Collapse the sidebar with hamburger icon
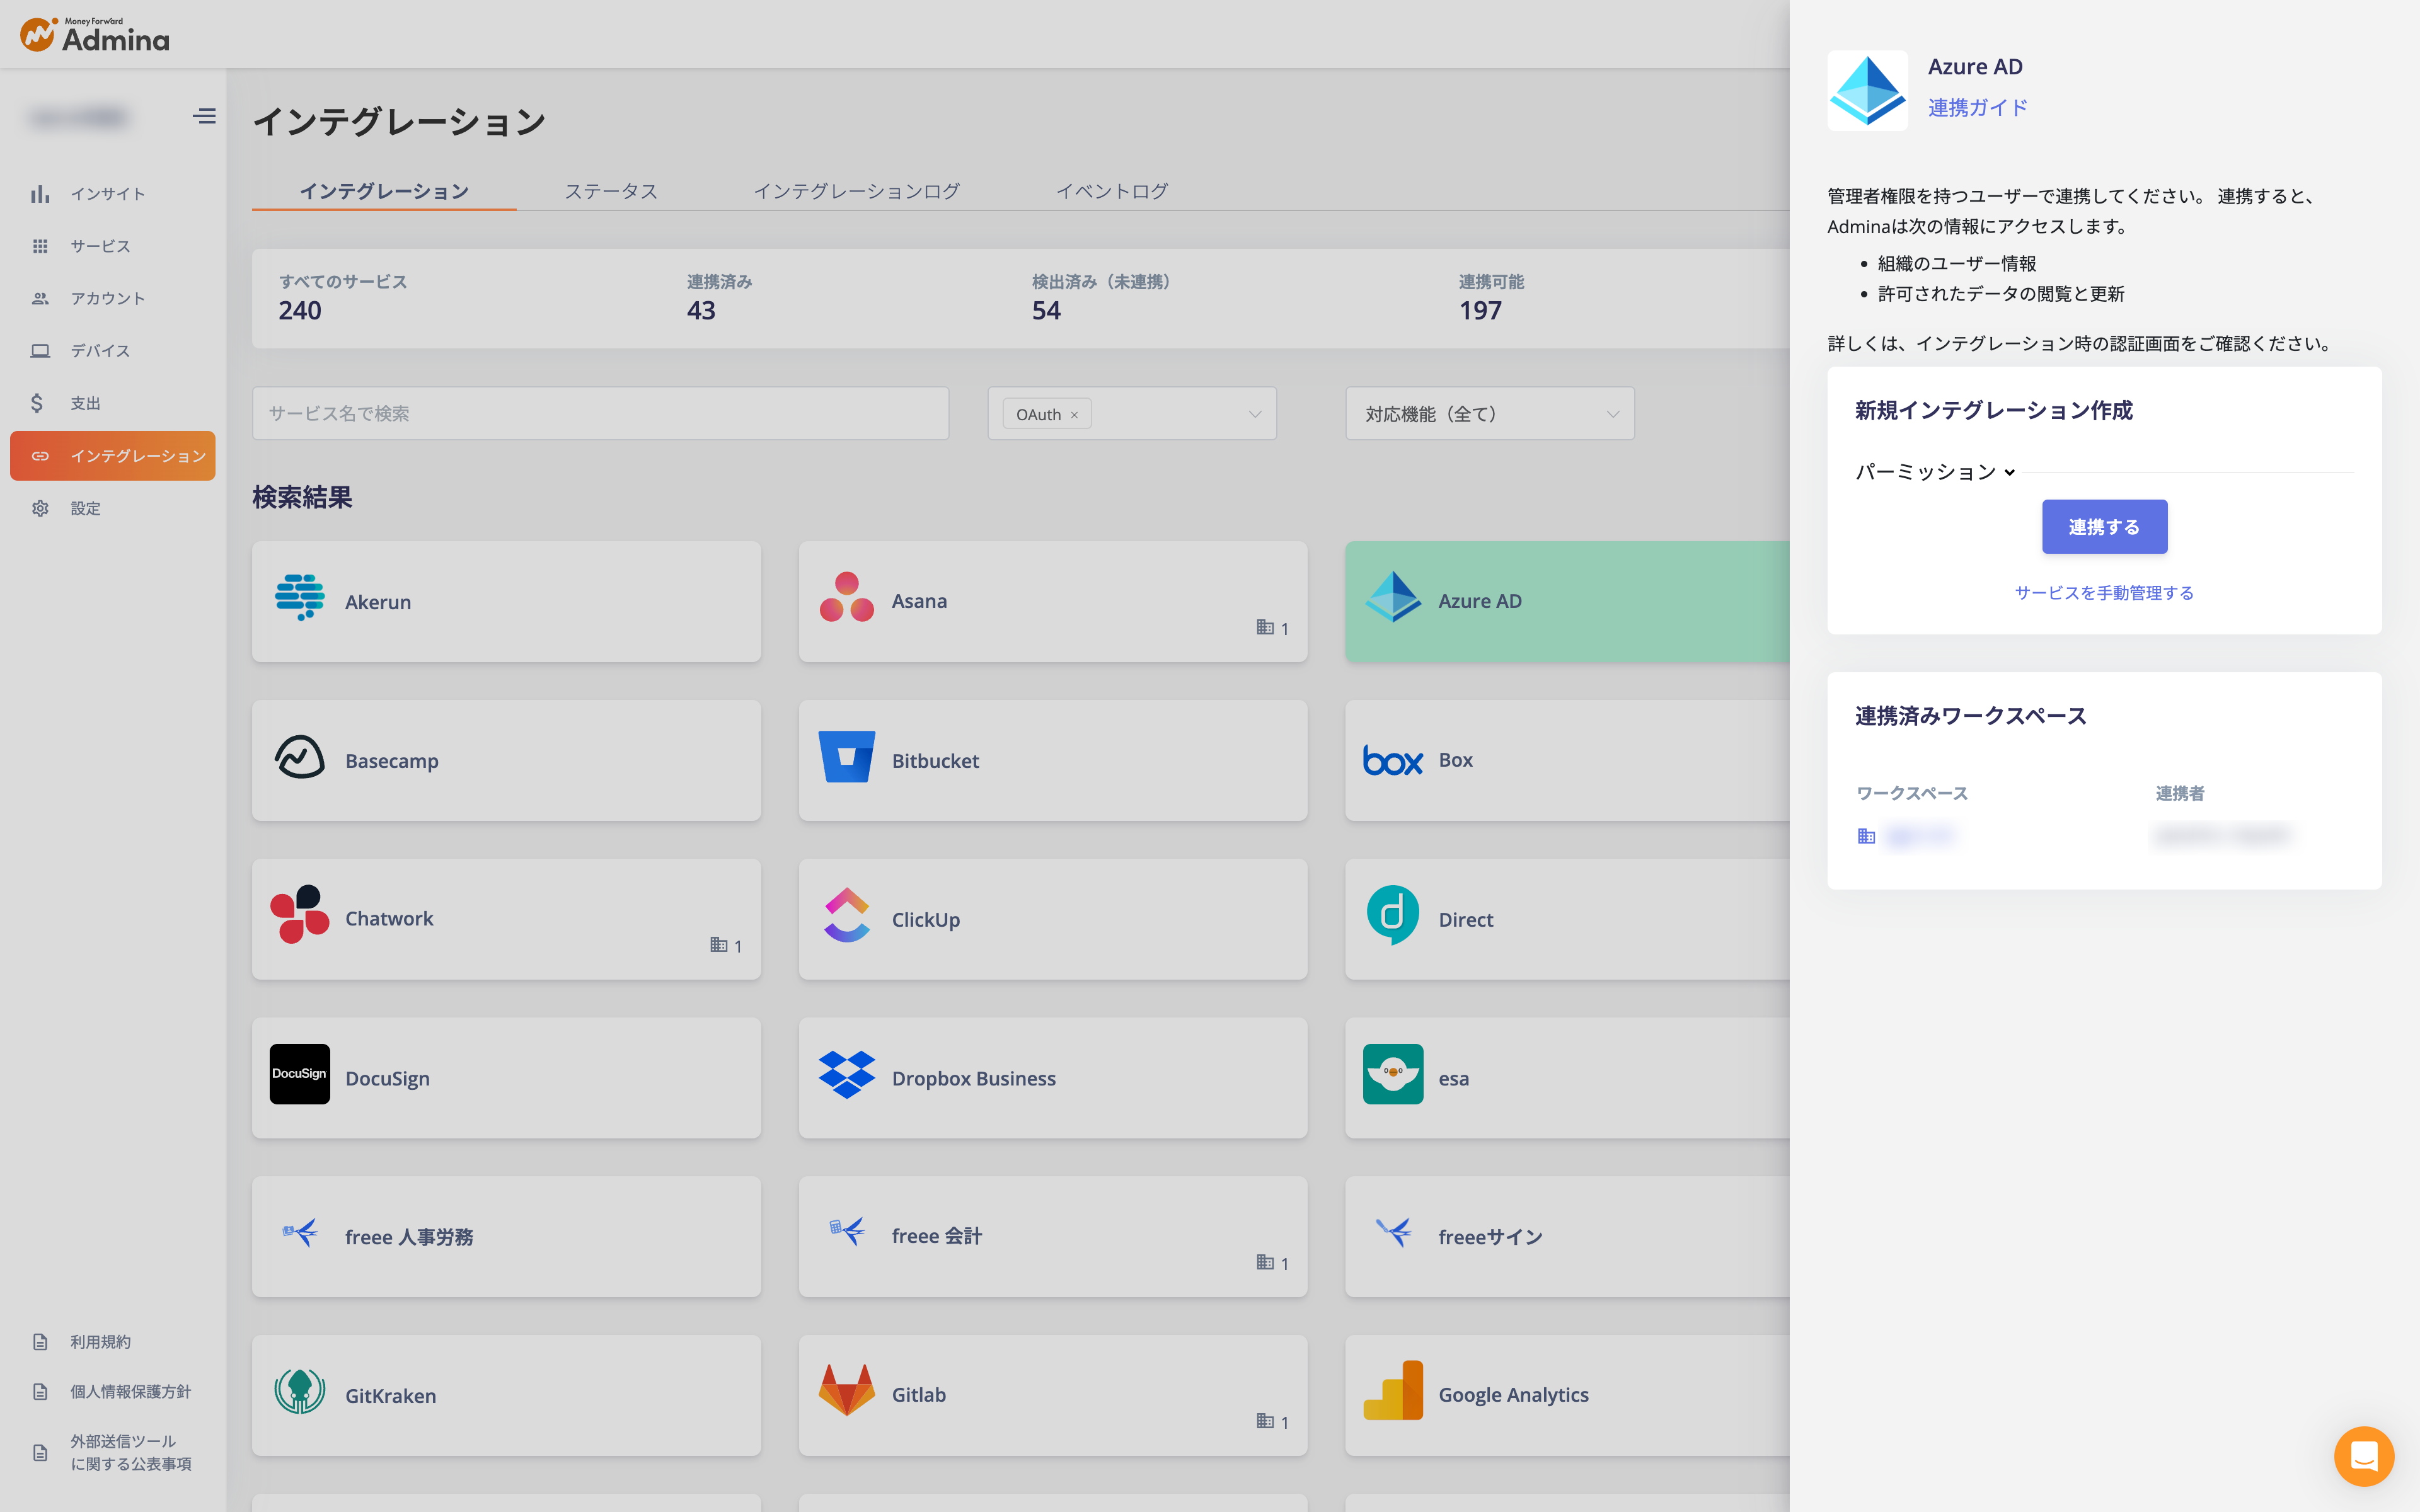This screenshot has width=2420, height=1512. (204, 116)
